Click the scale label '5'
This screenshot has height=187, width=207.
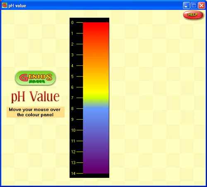[72, 77]
